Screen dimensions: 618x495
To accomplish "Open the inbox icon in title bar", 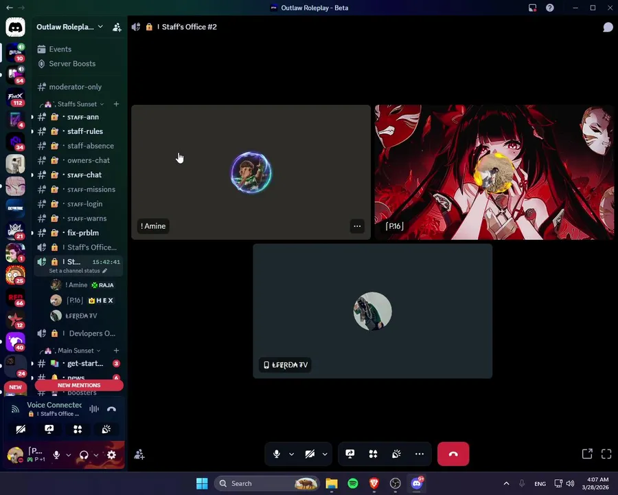I will coord(532,8).
